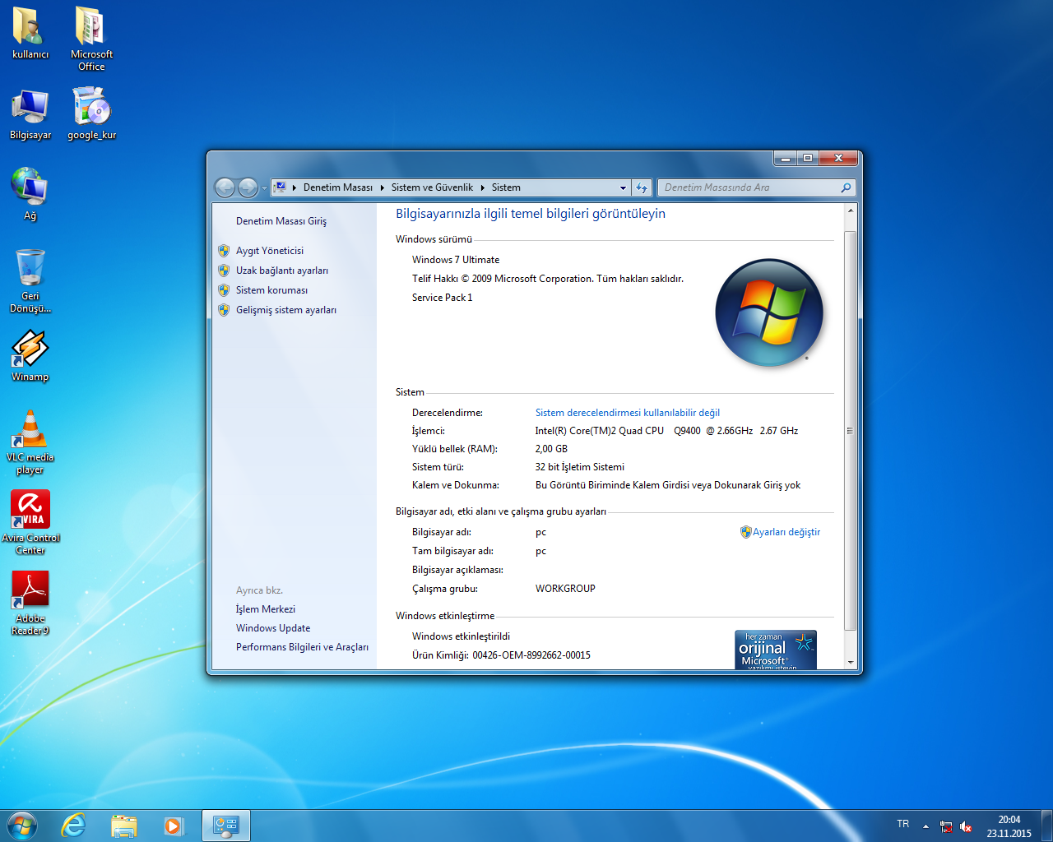Click the scrollbar up arrow
The image size is (1053, 842).
tap(851, 210)
